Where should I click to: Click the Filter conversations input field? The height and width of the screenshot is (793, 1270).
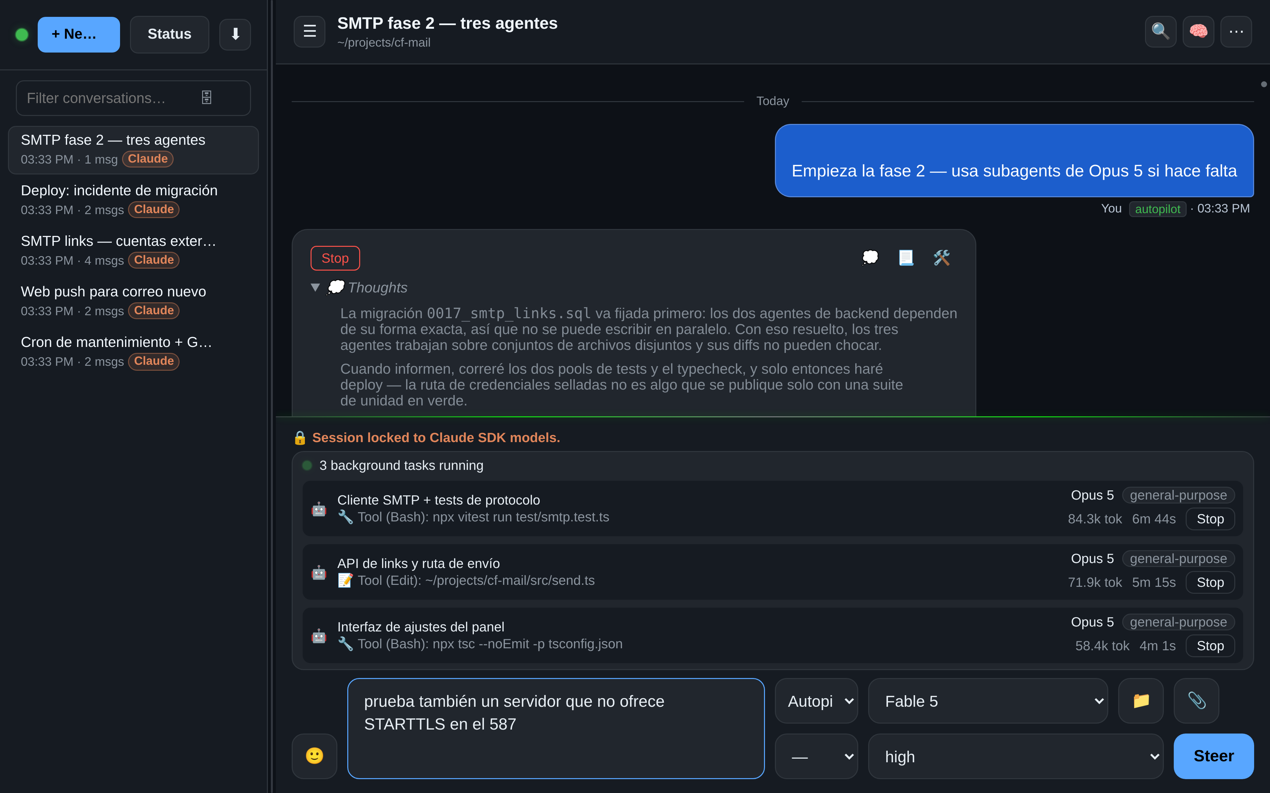133,97
